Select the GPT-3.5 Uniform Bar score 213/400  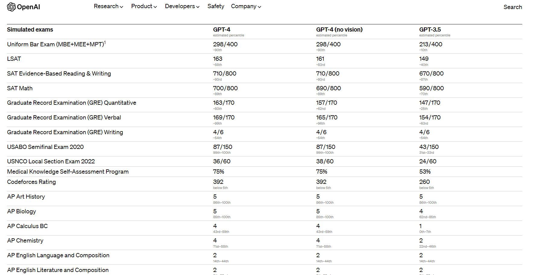click(x=431, y=44)
